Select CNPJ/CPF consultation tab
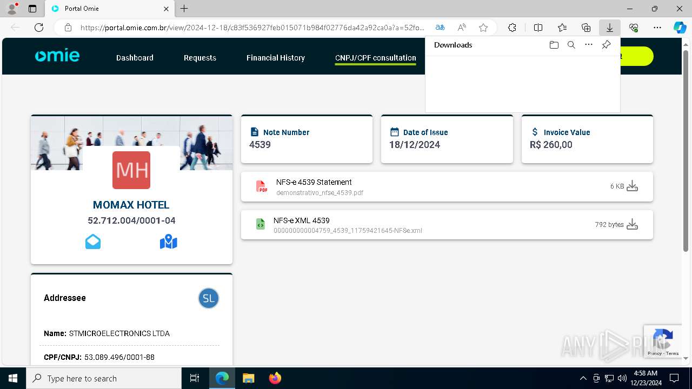This screenshot has width=692, height=389. point(376,58)
